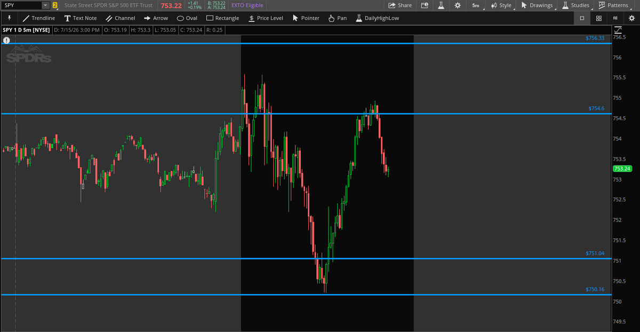
Task: Click the D: 7/15/26 3:00 PM date readout
Action: pos(77,30)
